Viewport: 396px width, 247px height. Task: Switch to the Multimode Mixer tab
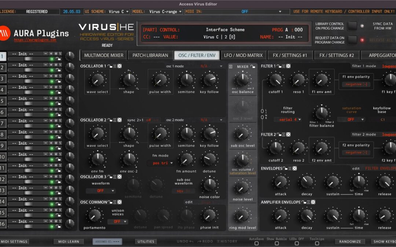[104, 55]
